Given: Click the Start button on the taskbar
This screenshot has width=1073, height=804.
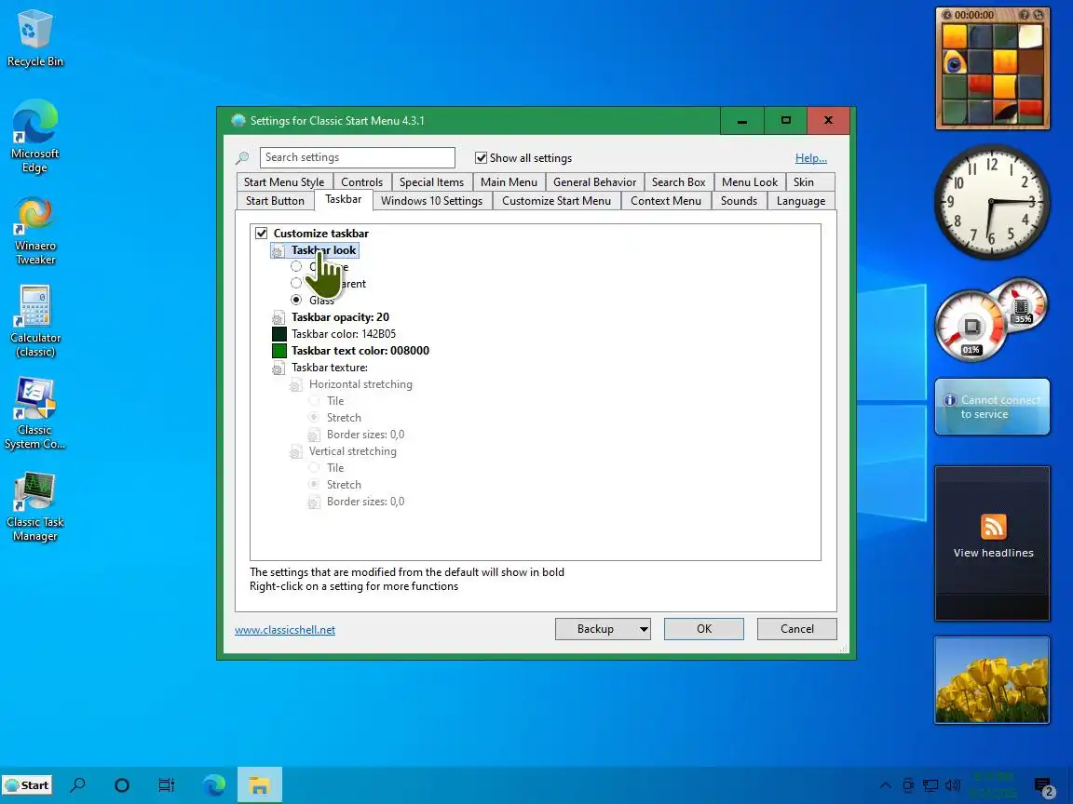Looking at the screenshot, I should click(28, 784).
